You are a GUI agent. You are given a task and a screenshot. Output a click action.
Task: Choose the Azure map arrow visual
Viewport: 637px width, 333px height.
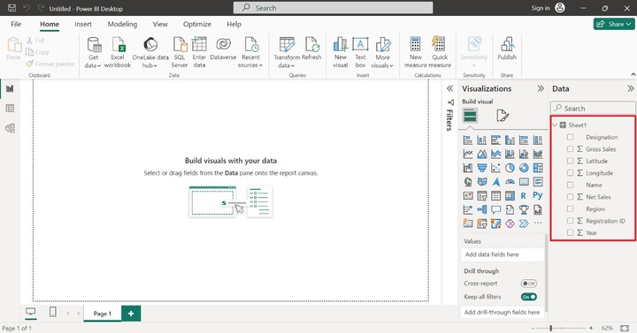pos(495,182)
